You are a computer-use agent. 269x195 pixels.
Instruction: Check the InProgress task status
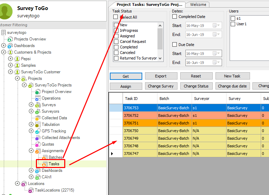tap(116, 30)
